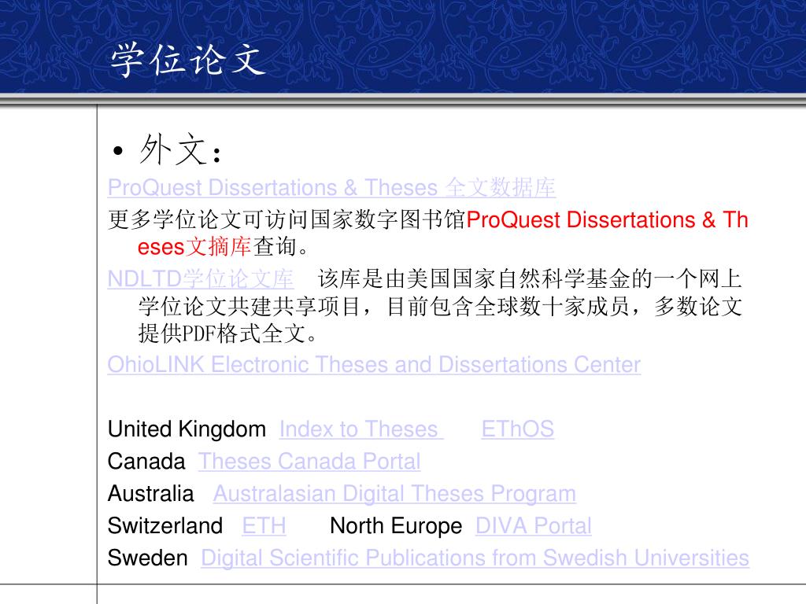Open the DIVA Portal link

[534, 526]
